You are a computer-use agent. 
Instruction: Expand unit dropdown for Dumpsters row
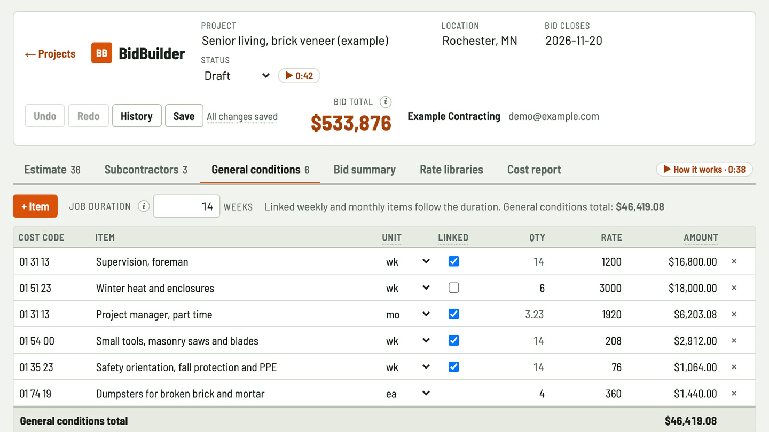(408, 394)
